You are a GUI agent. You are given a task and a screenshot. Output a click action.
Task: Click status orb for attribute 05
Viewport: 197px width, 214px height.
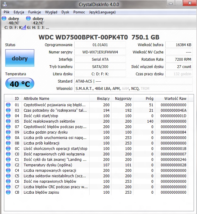[x=8, y=121]
